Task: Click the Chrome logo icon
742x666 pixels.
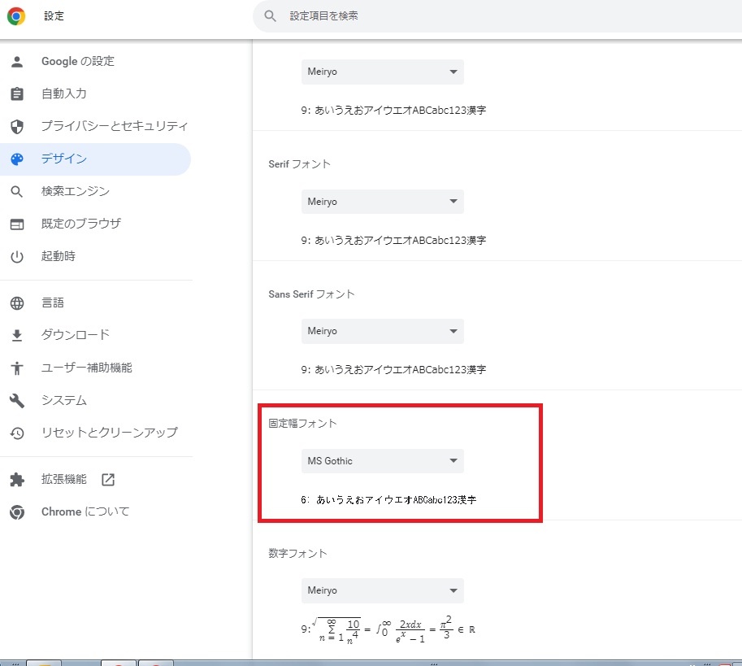Action: point(16,16)
